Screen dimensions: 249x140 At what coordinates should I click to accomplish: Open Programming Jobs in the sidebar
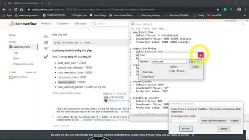23,64
